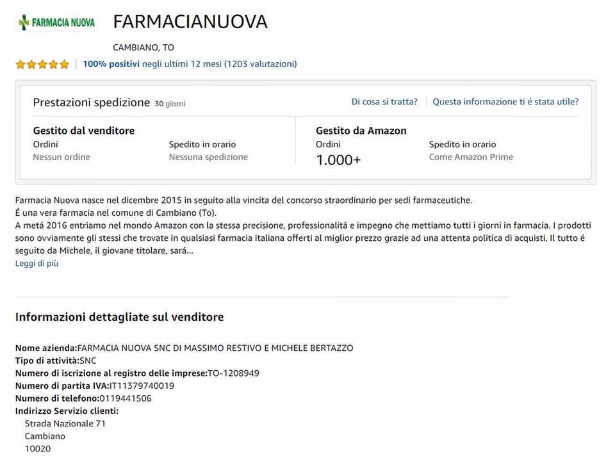Screen dimensions: 615x456
Task: Click the 'Gestito dal venditore' heading
Action: point(83,131)
